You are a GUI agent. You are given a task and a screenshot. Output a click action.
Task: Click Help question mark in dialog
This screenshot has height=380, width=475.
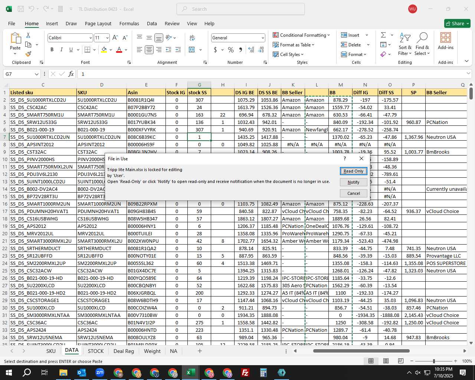[345, 158]
